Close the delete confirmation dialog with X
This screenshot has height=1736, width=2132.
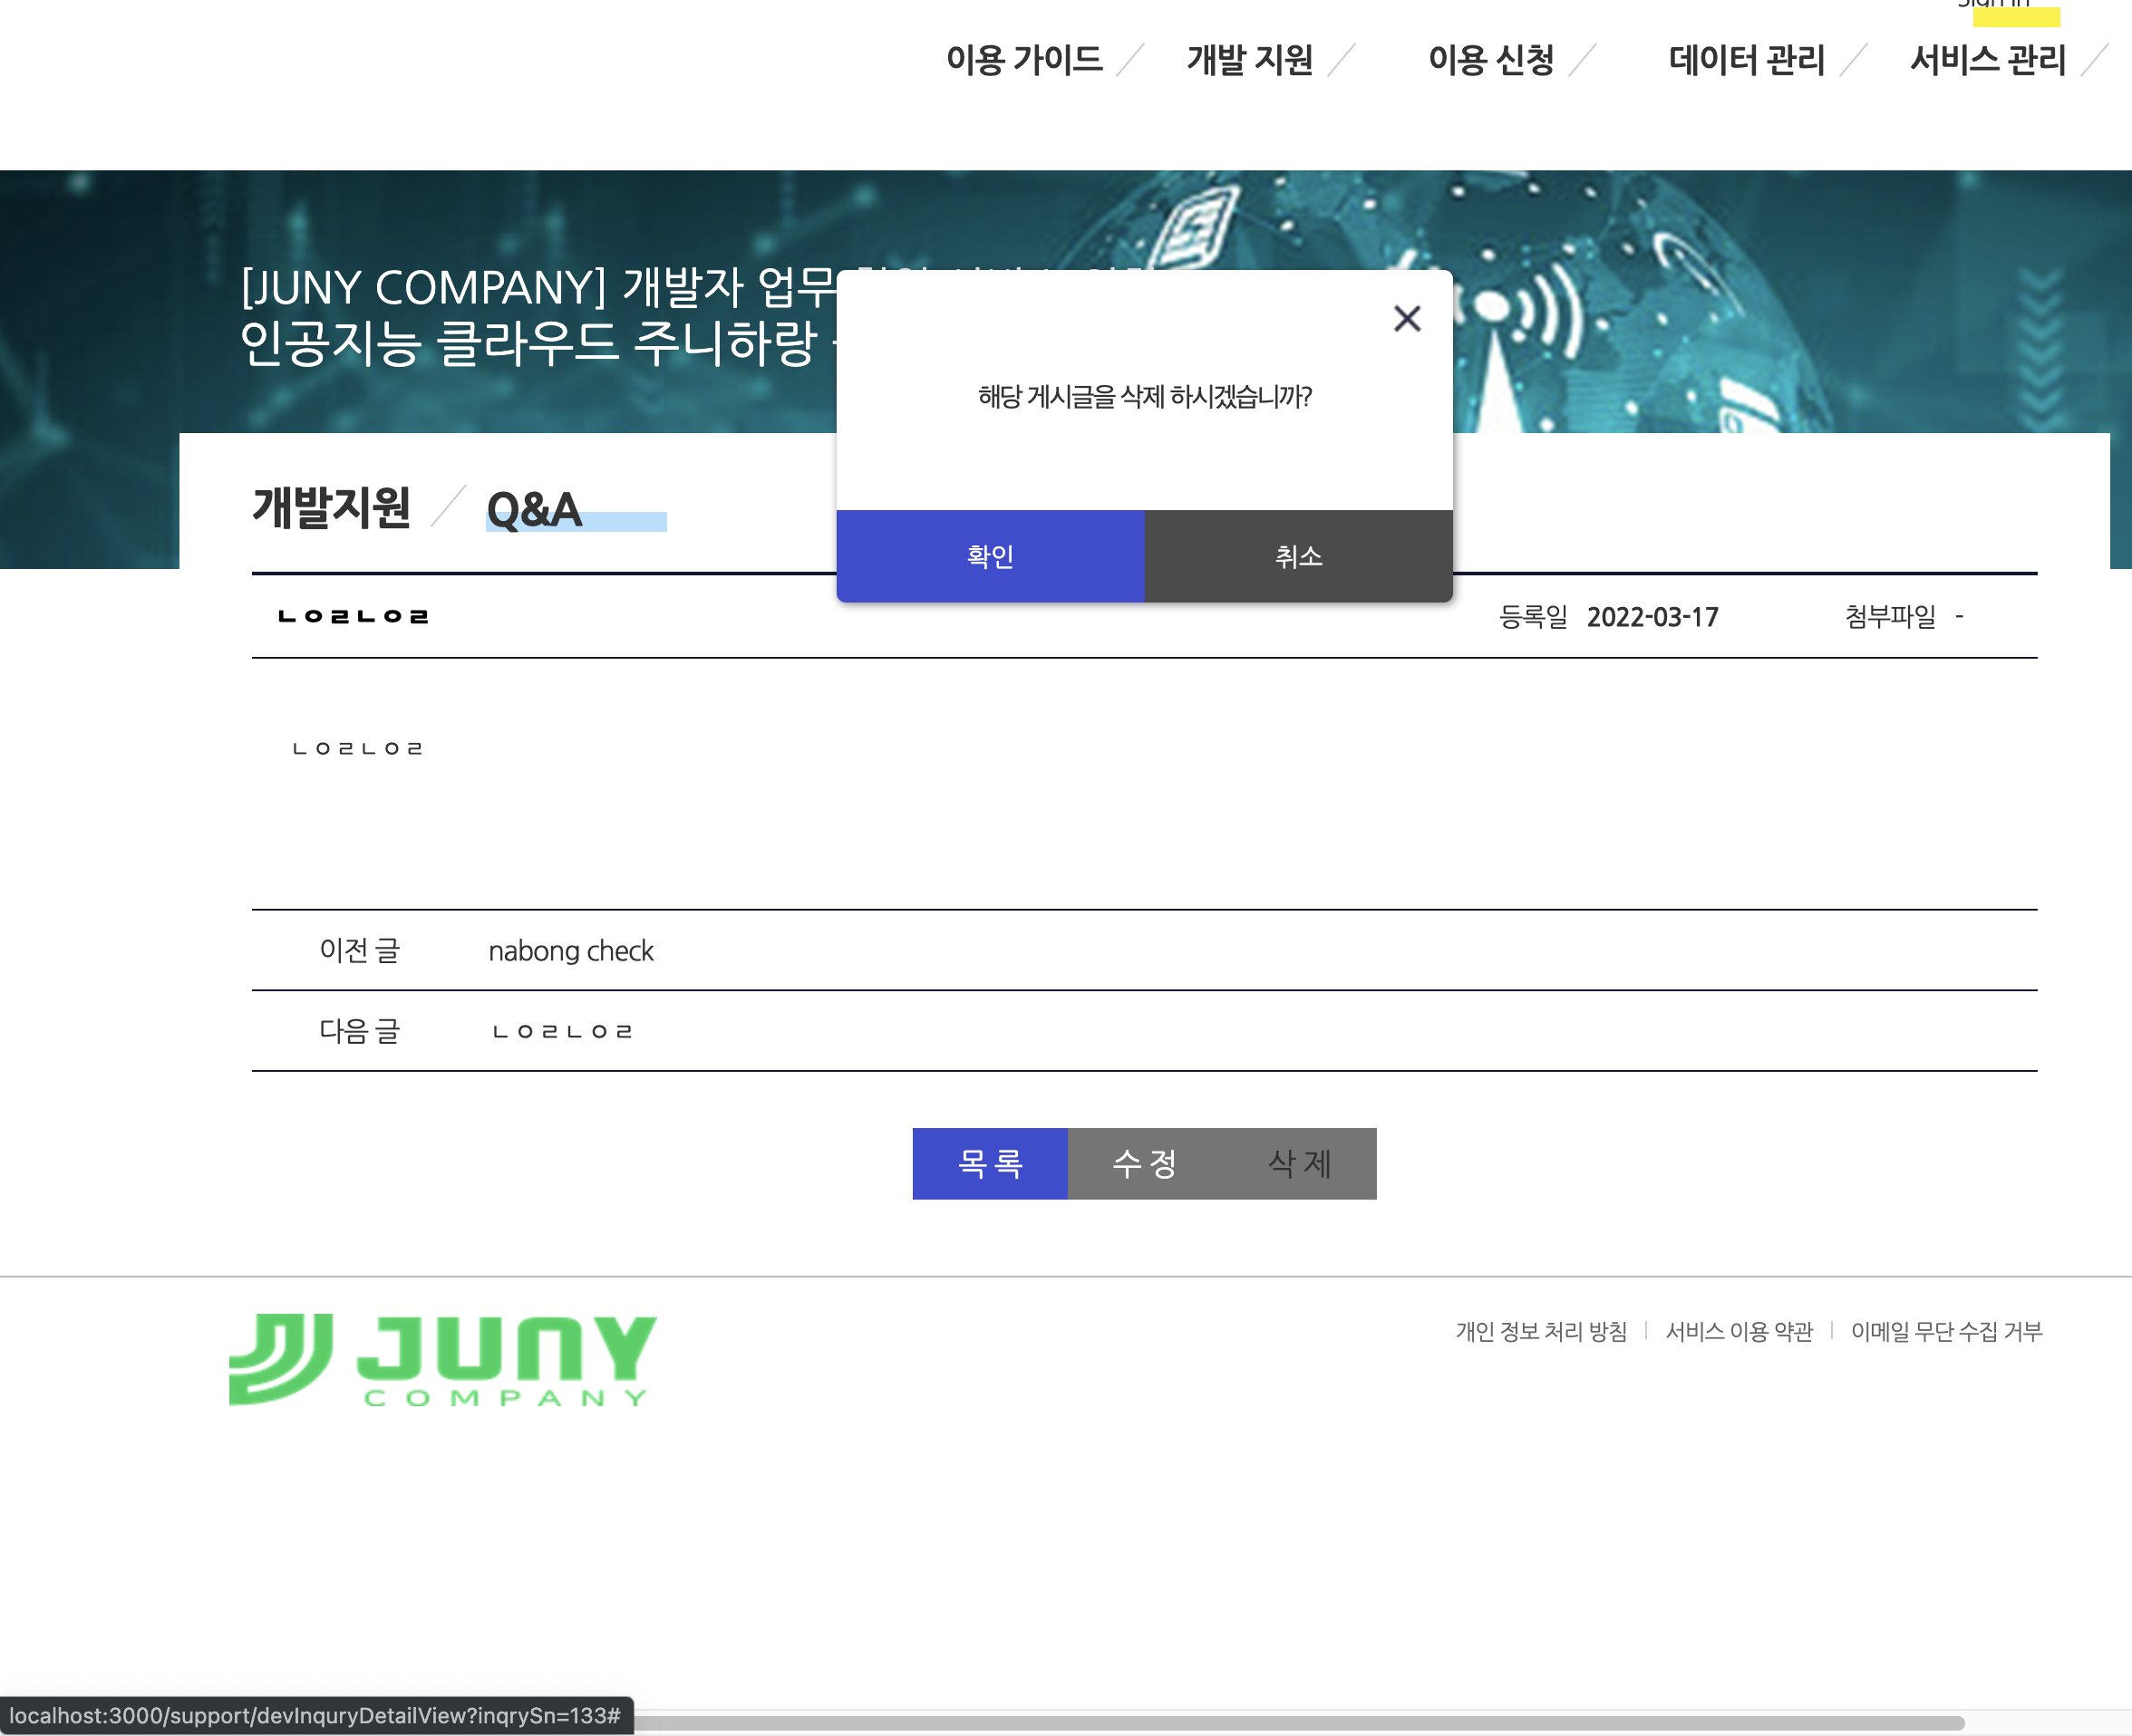pyautogui.click(x=1407, y=319)
